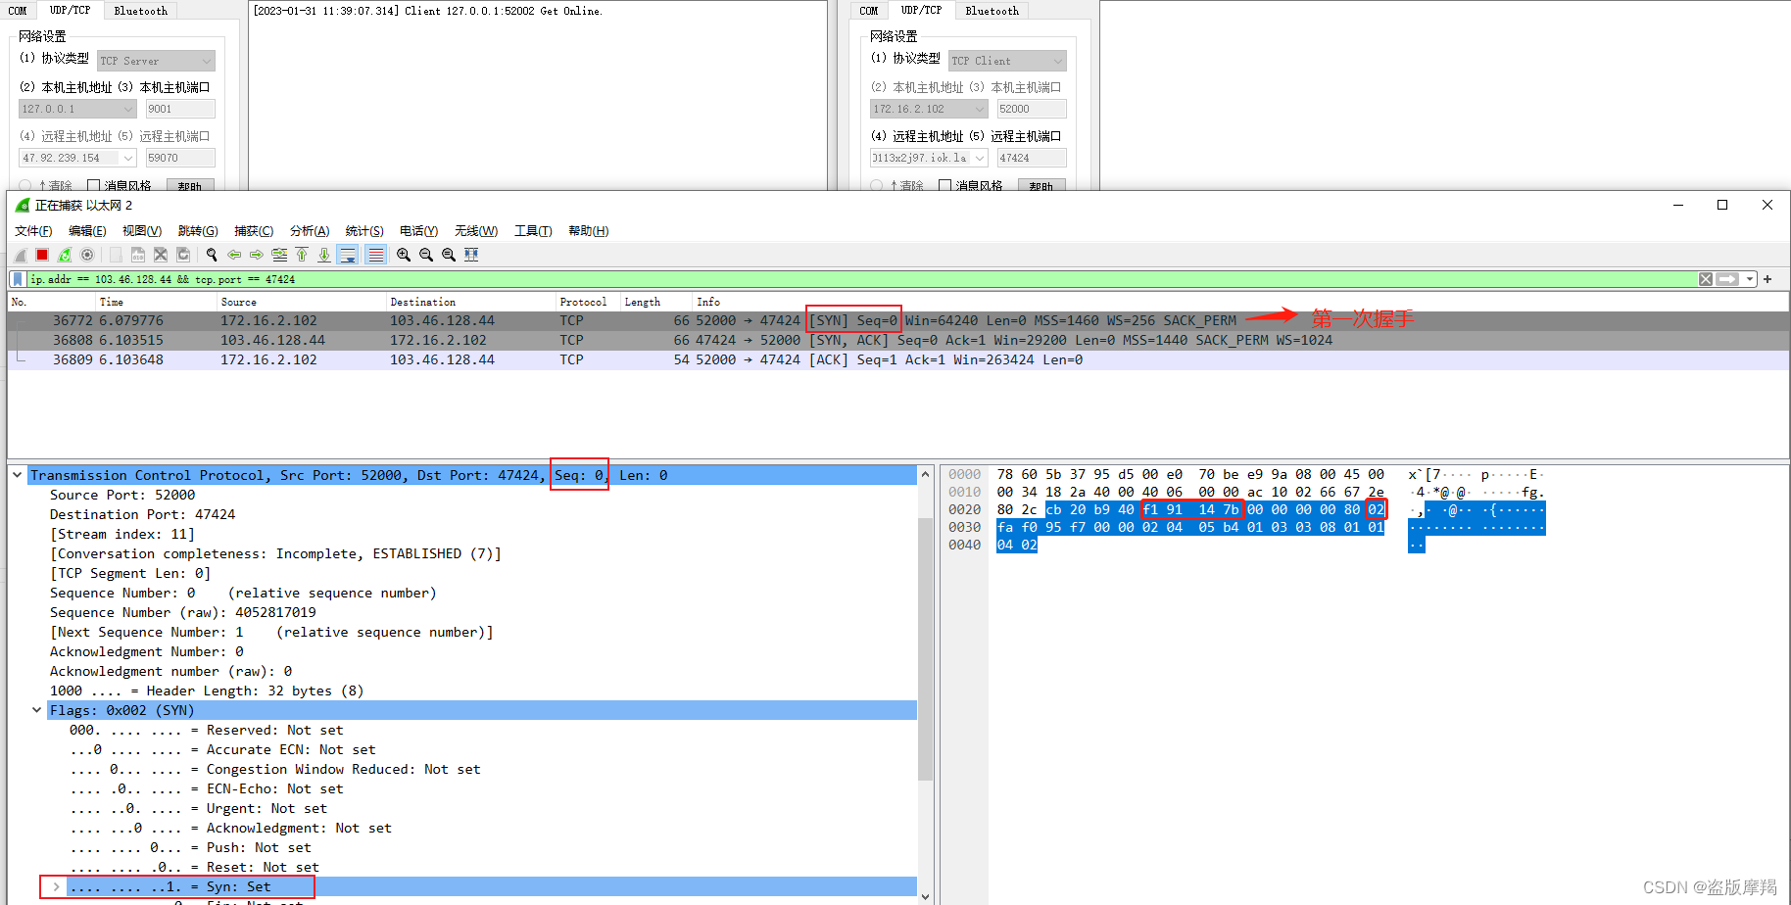Click go to specified packet icon
The image size is (1791, 905).
pos(279,255)
